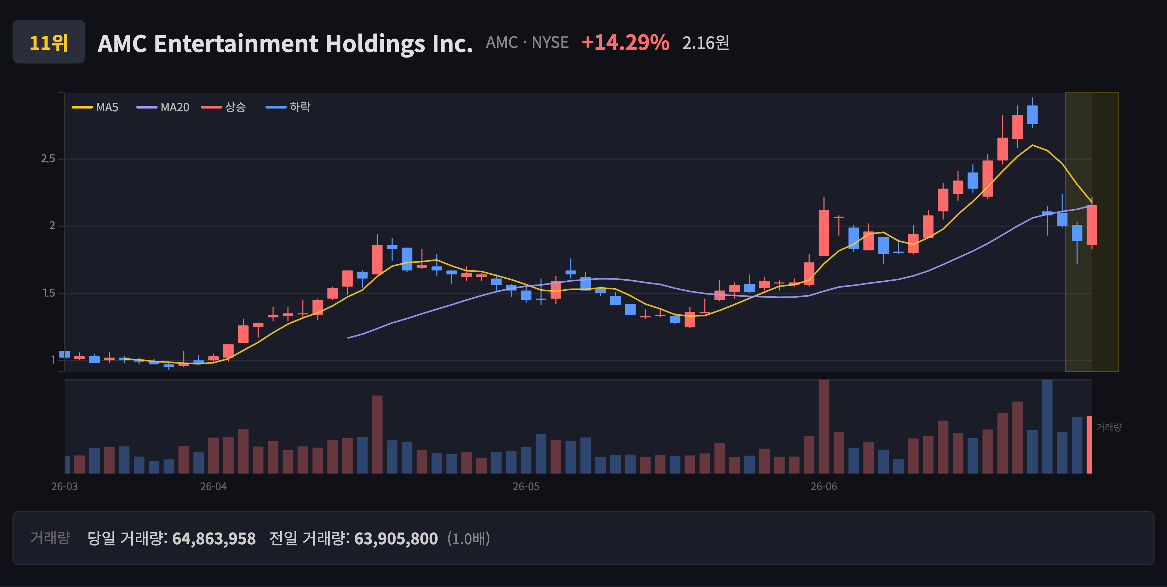Click the highlighted latest-day candle region
Image resolution: width=1167 pixels, height=587 pixels.
pyautogui.click(x=1092, y=232)
